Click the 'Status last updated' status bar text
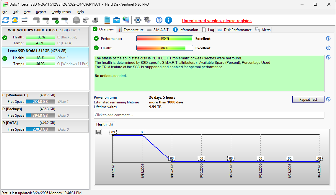The height and width of the screenshot is (195, 336). pyautogui.click(x=41, y=193)
